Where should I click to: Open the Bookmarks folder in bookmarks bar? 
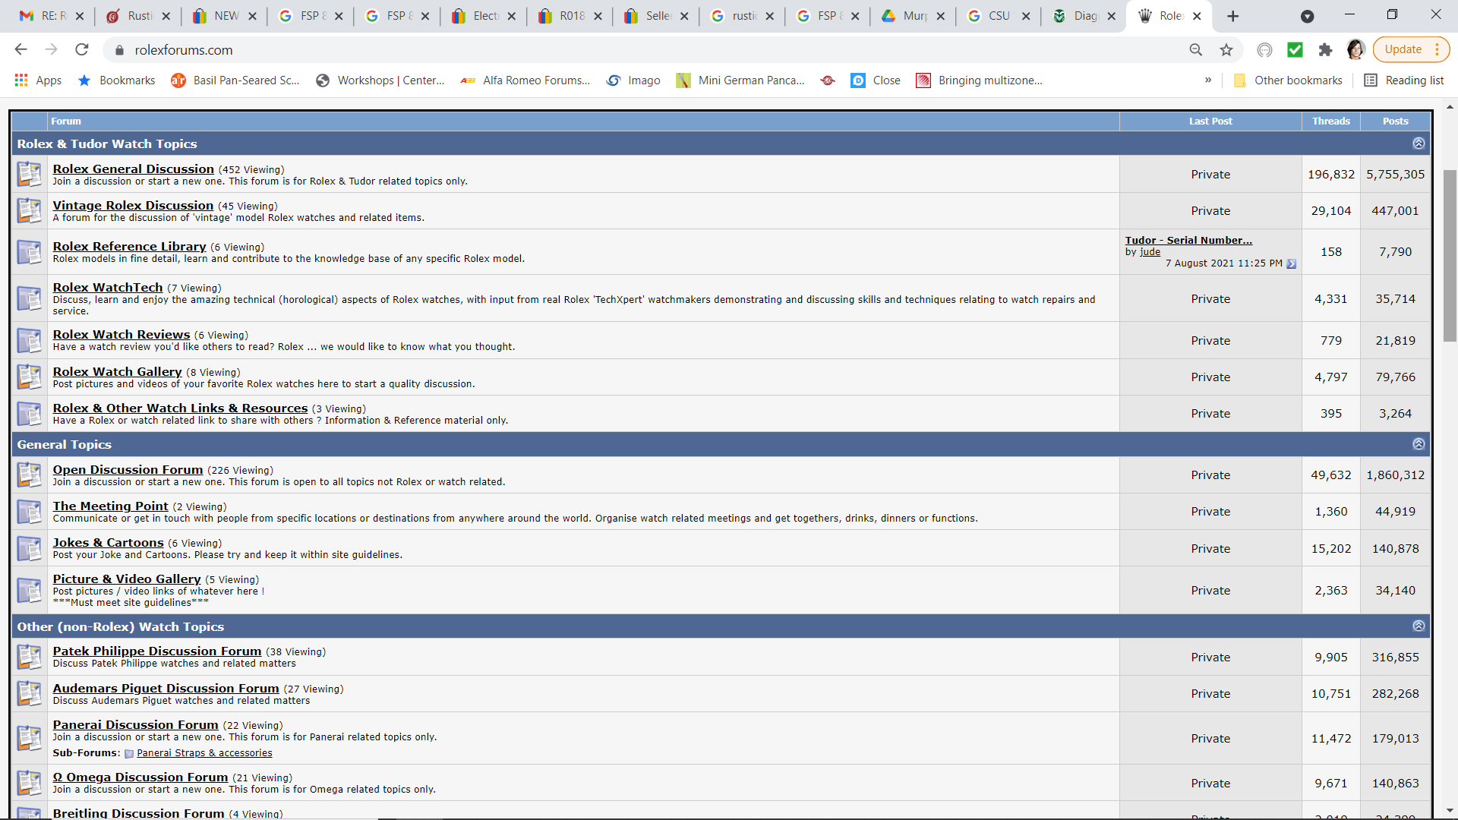pyautogui.click(x=116, y=80)
